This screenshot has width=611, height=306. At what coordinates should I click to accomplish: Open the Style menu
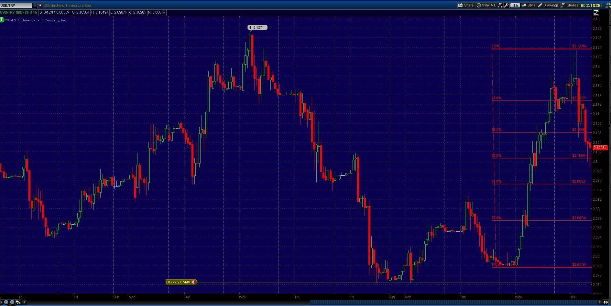pyautogui.click(x=529, y=5)
